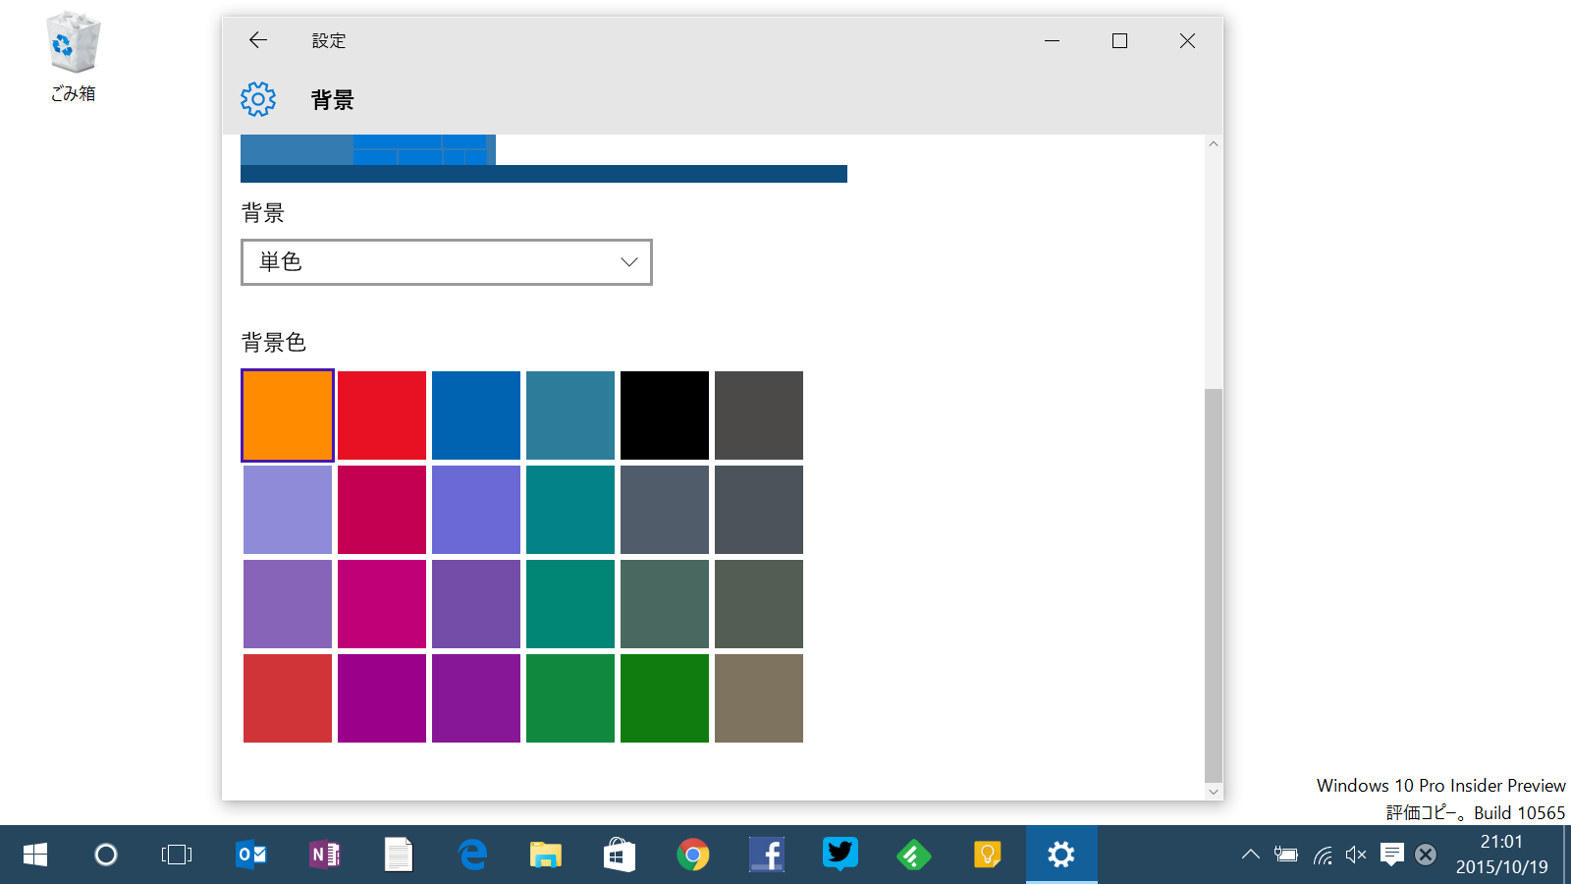Maximize the Settings window
The image size is (1571, 884).
tap(1119, 40)
